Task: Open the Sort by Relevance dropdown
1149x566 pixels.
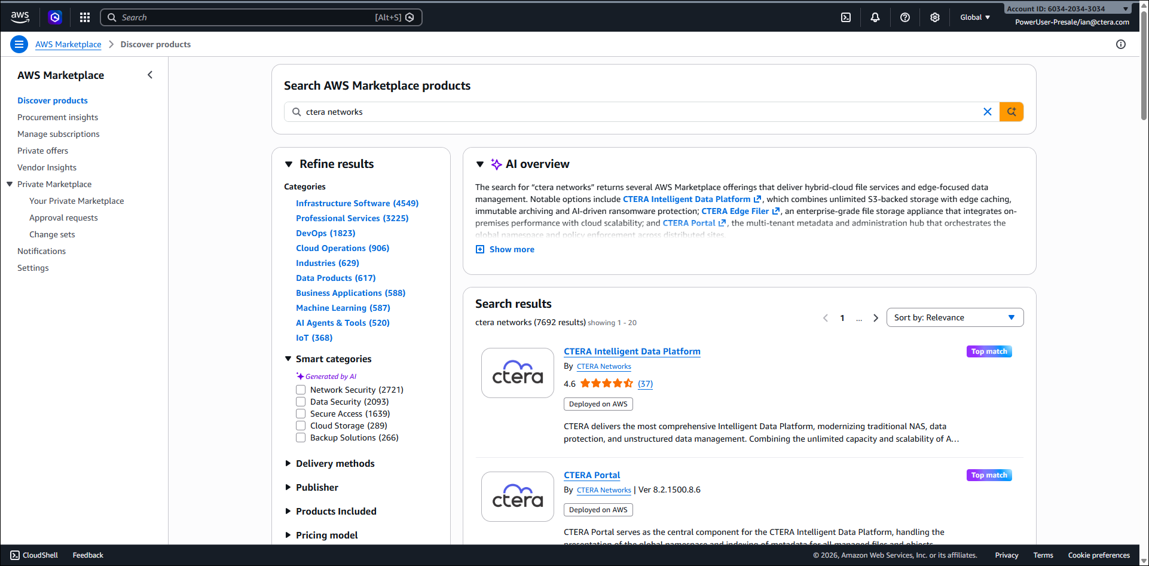Action: pos(955,317)
